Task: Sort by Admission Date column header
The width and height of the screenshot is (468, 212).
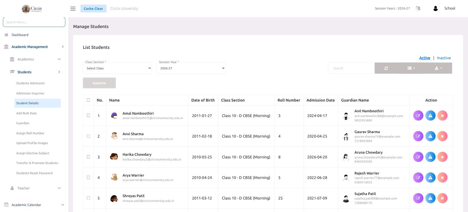Action: 320,100
